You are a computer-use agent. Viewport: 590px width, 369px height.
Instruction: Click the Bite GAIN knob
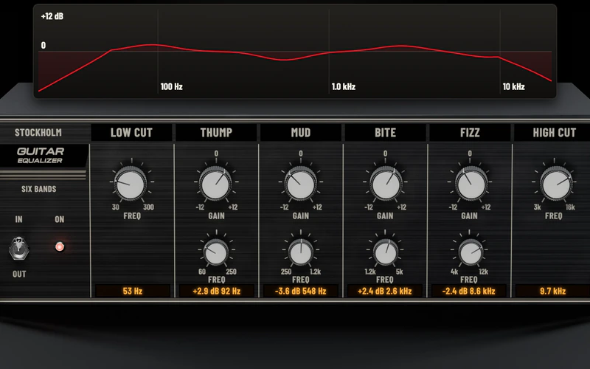point(385,184)
